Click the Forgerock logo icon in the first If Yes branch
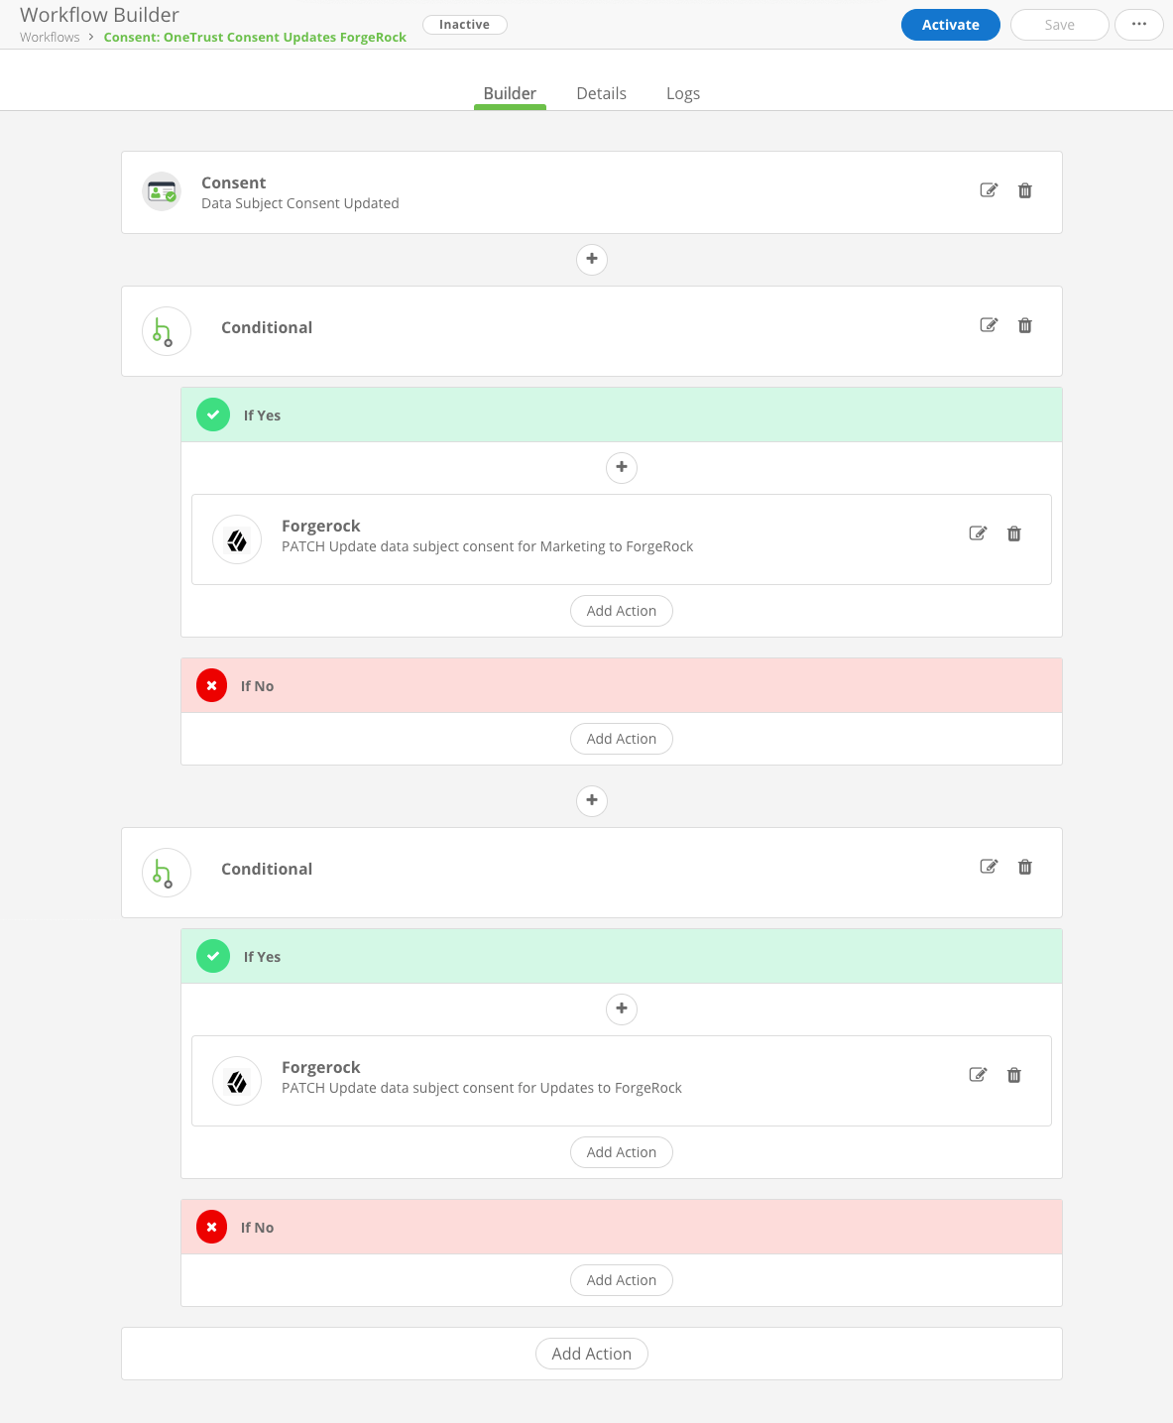The image size is (1173, 1423). [236, 539]
